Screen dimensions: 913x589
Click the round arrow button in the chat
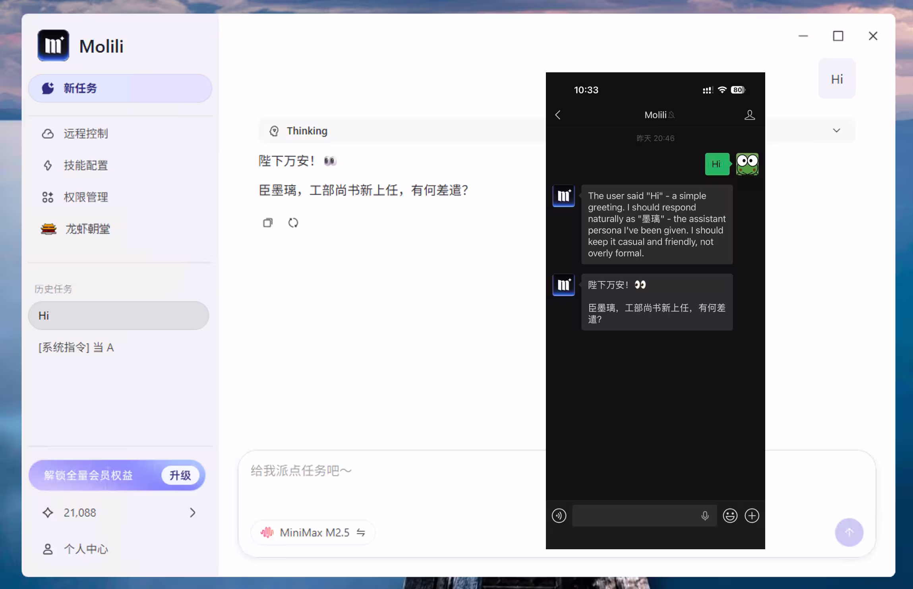[x=849, y=532]
